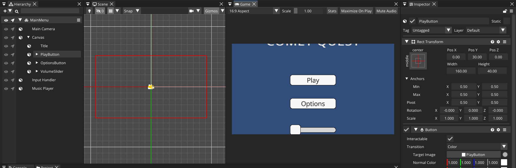Screen dimensions: 516x168
Task: Toggle VolumeSlider visibility eye
Action: coord(6,72)
